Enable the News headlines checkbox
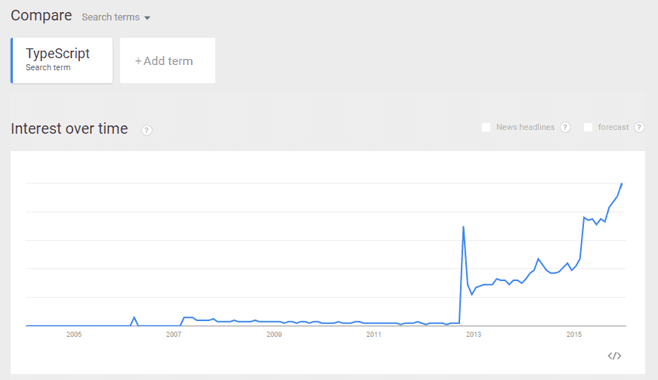This screenshot has height=380, width=658. click(x=487, y=127)
